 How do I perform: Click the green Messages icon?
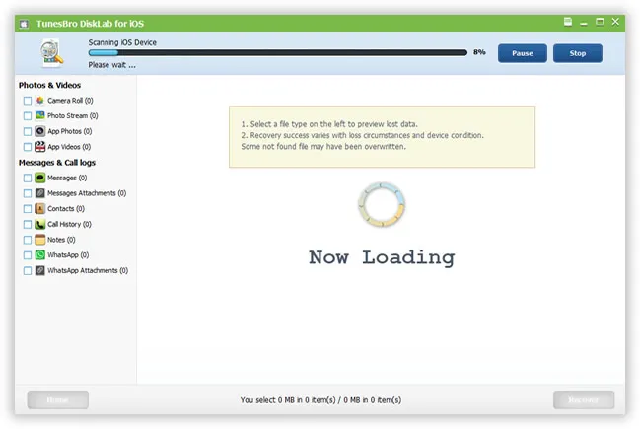(x=40, y=178)
